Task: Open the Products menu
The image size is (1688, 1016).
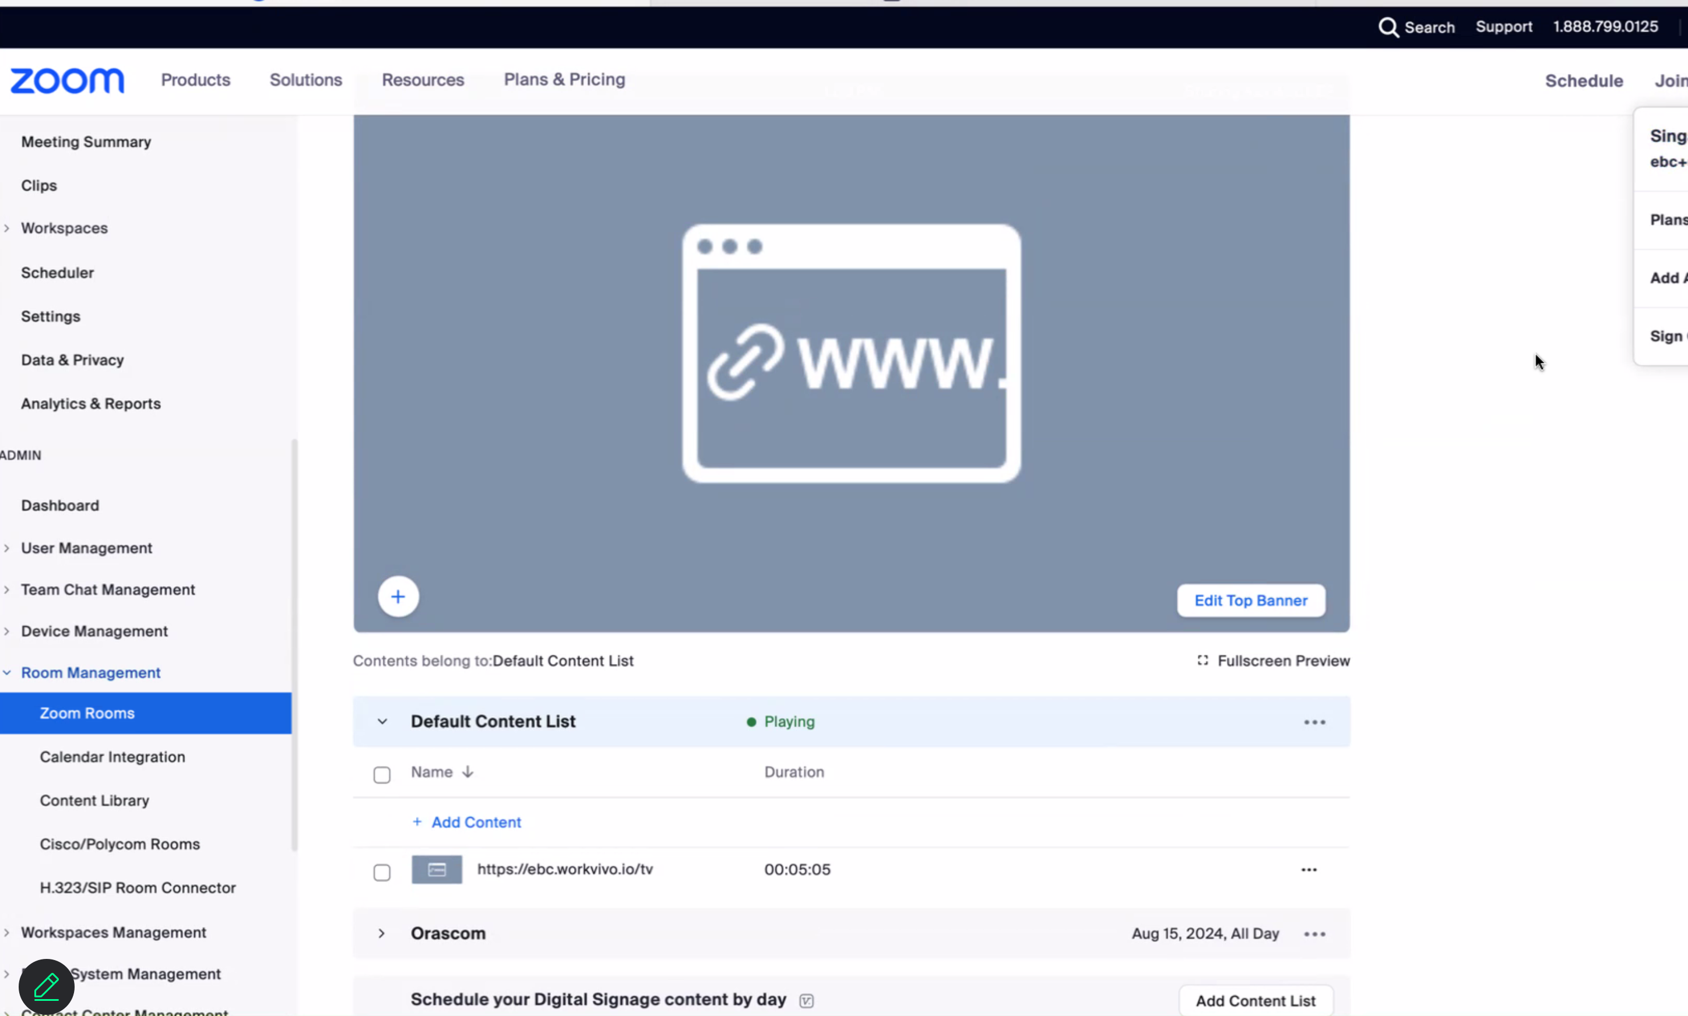Action: point(195,80)
